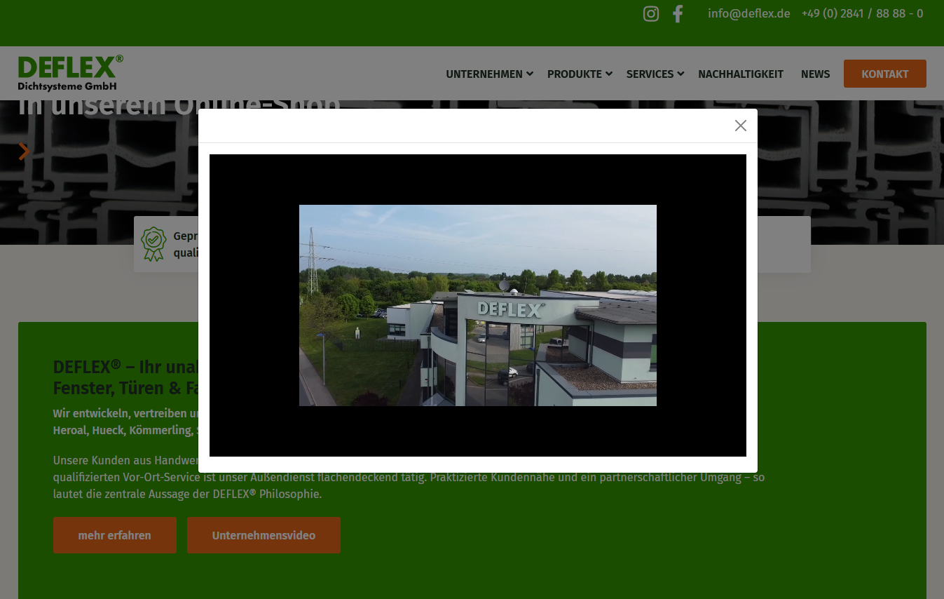
Task: Open the Facebook page icon
Action: point(678,14)
